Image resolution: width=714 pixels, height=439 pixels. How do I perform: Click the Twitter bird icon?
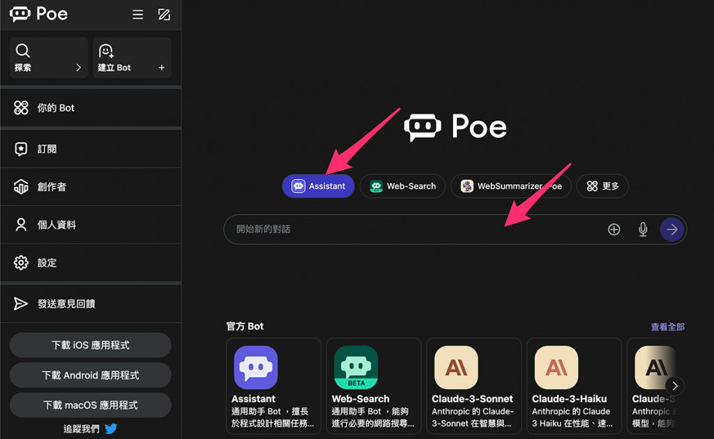point(111,429)
